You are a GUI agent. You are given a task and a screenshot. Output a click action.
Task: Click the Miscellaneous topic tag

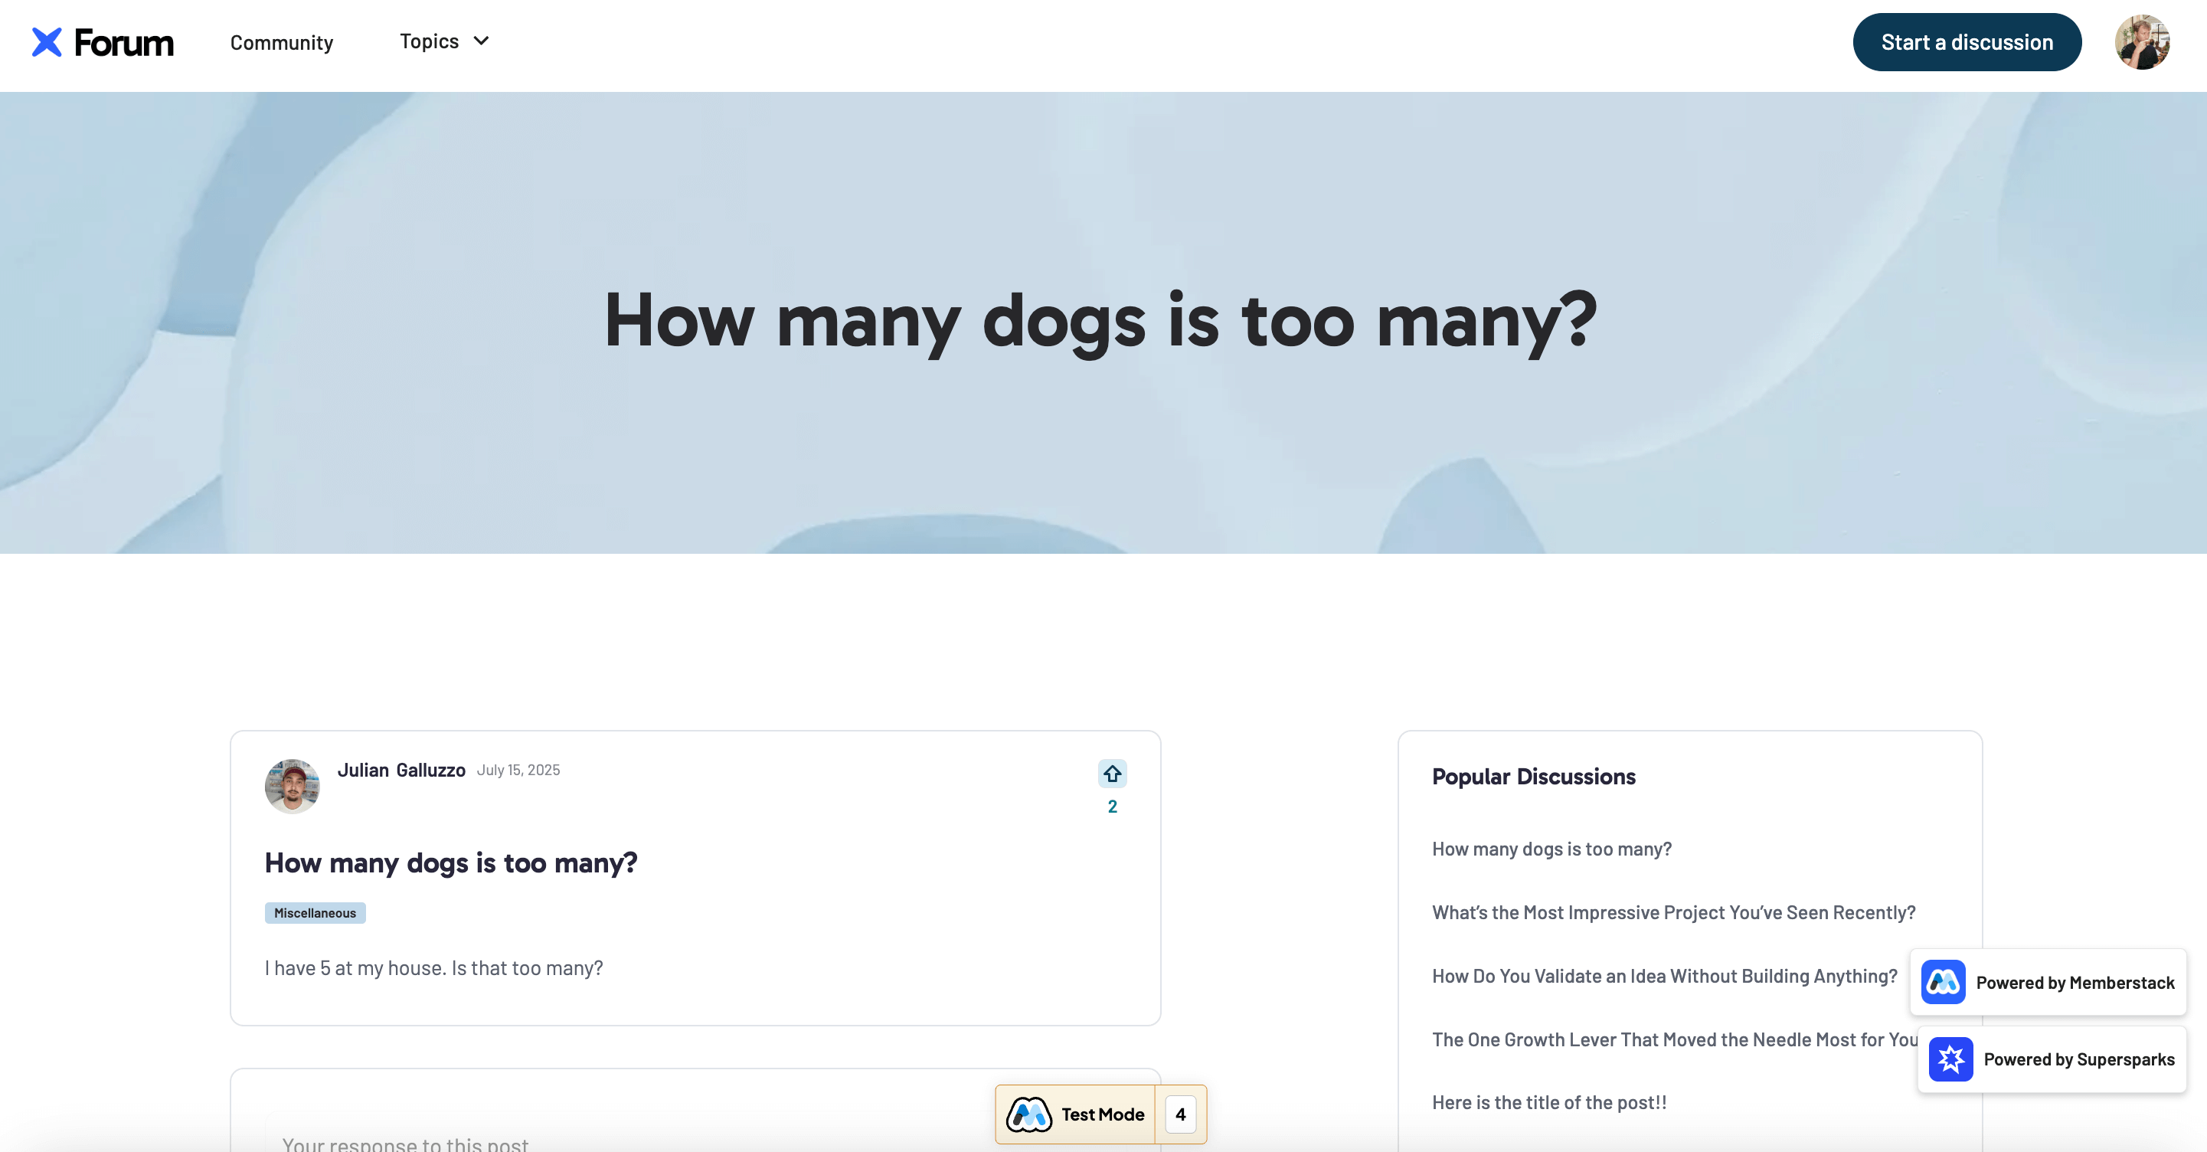(315, 912)
